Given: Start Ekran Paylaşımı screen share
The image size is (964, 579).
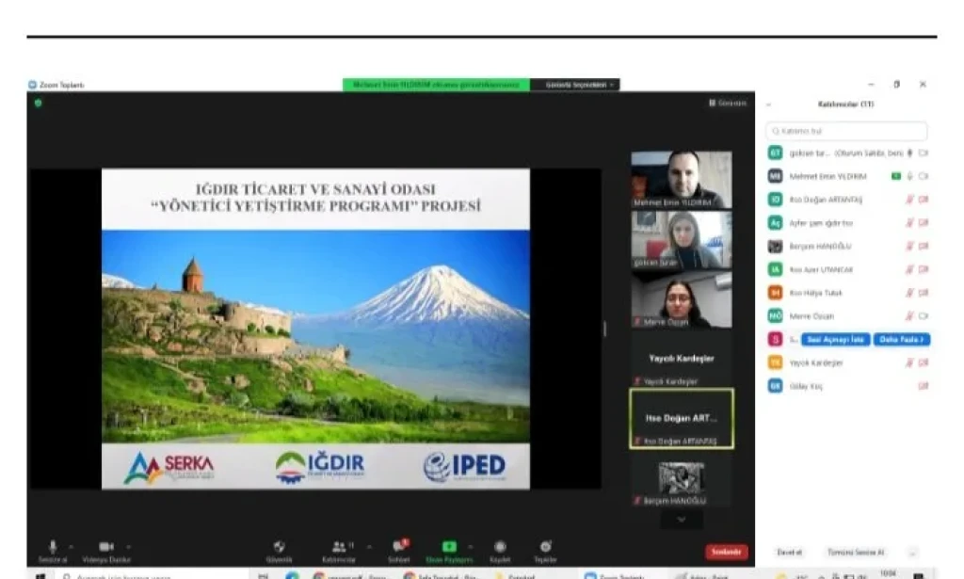Looking at the screenshot, I should click(449, 551).
